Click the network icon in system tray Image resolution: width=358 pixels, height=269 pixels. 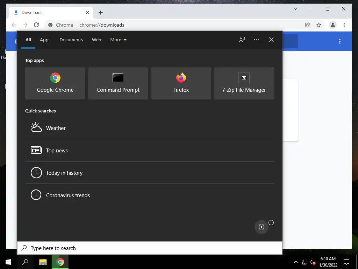305,262
